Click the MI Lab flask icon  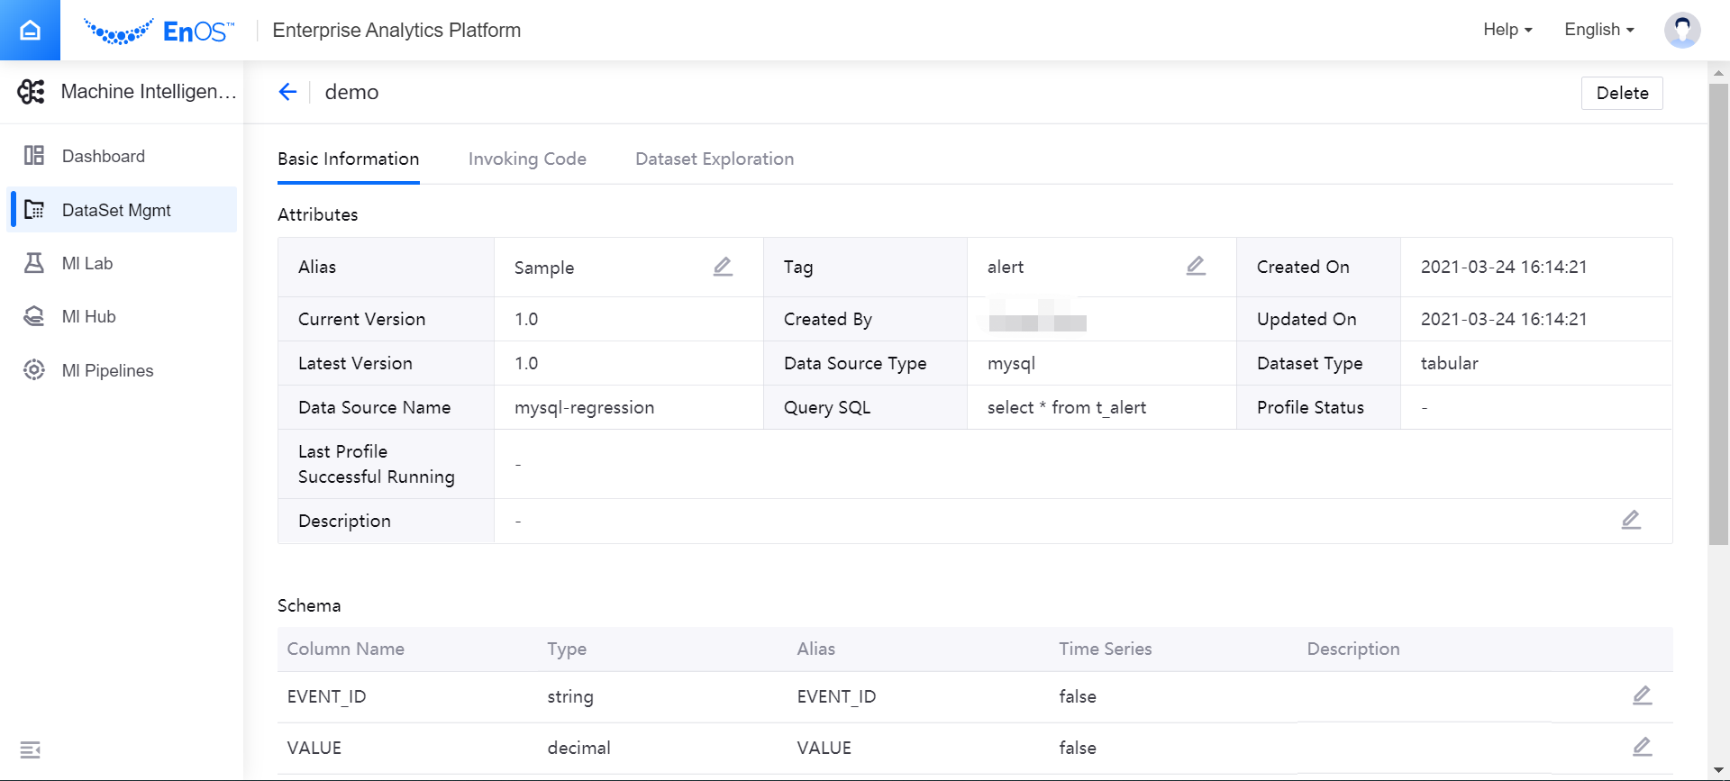(34, 263)
